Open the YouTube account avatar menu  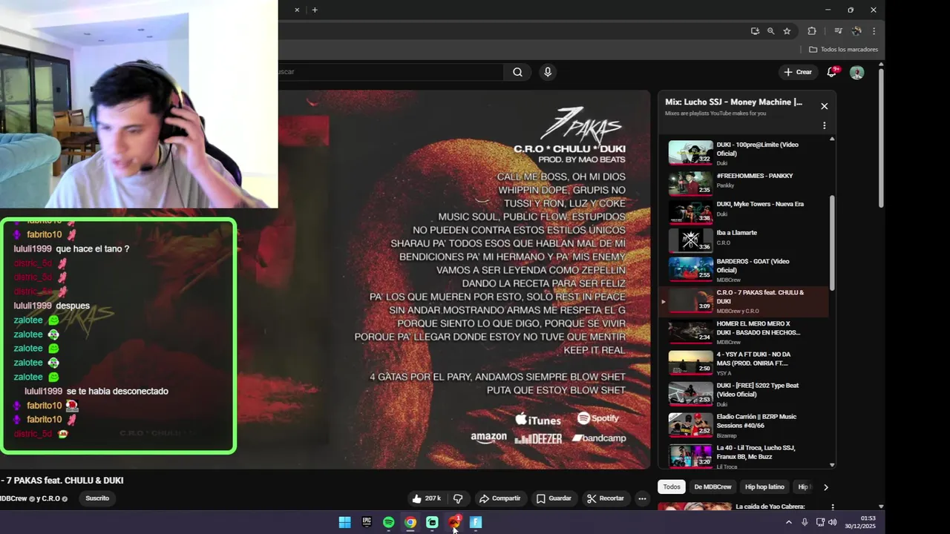pyautogui.click(x=857, y=73)
